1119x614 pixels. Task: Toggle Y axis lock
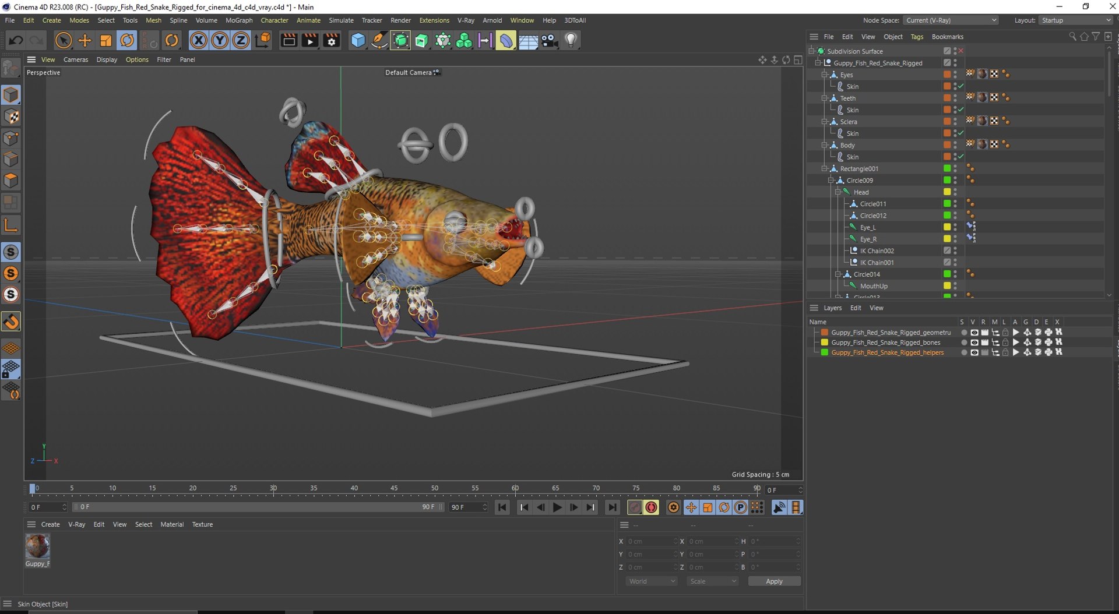tap(220, 40)
